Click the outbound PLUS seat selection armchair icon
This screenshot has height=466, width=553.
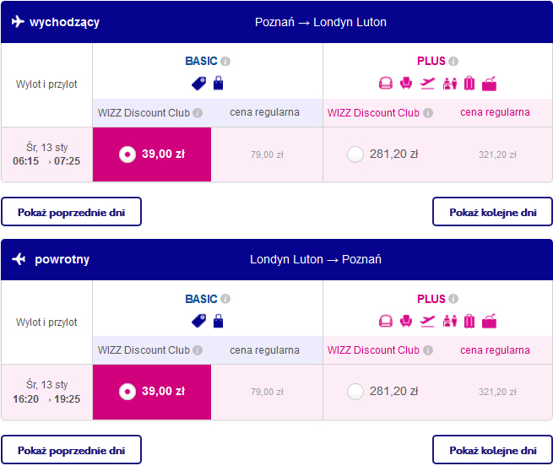click(406, 83)
